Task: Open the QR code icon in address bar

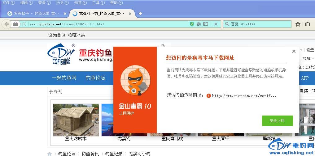Action: click(x=199, y=24)
